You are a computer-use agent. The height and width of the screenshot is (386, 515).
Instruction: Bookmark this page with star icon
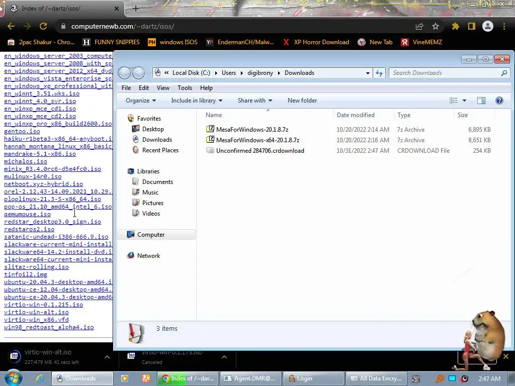pyautogui.click(x=435, y=26)
